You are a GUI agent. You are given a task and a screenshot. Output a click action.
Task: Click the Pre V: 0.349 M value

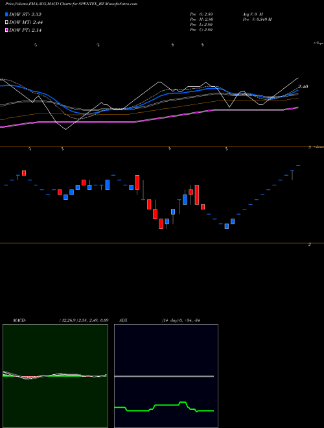[257, 19]
